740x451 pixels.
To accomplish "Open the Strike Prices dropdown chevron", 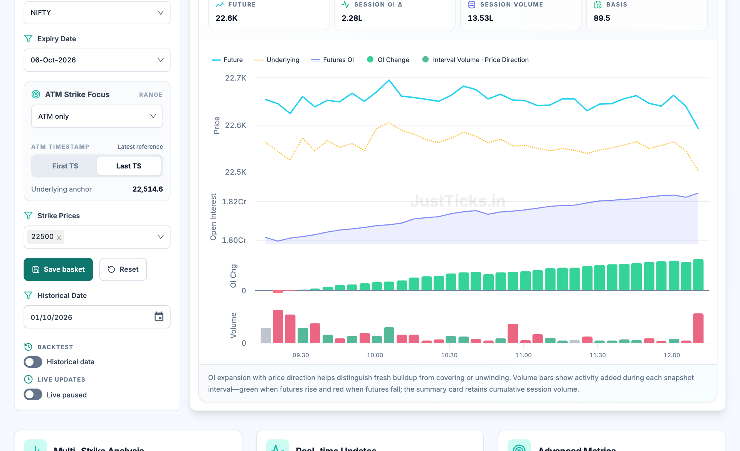I will pyautogui.click(x=161, y=237).
